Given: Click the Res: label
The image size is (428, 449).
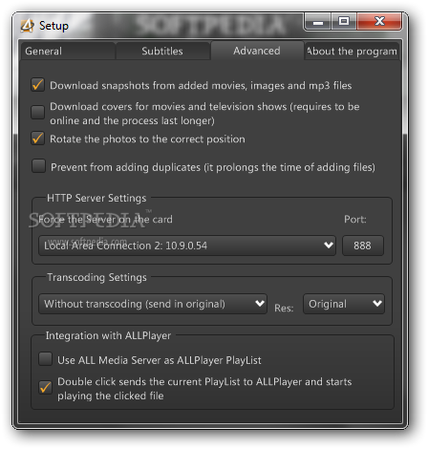Looking at the screenshot, I should pyautogui.click(x=284, y=309).
